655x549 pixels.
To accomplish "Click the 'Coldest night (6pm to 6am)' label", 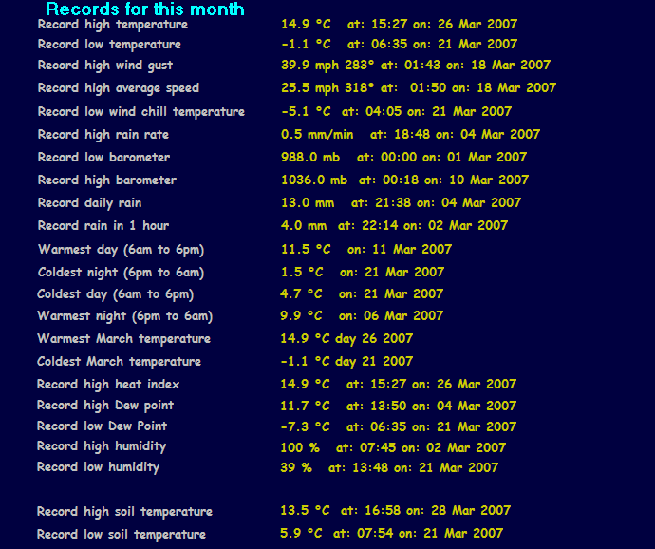I will (x=121, y=273).
